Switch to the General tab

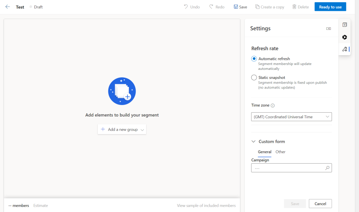pos(264,152)
